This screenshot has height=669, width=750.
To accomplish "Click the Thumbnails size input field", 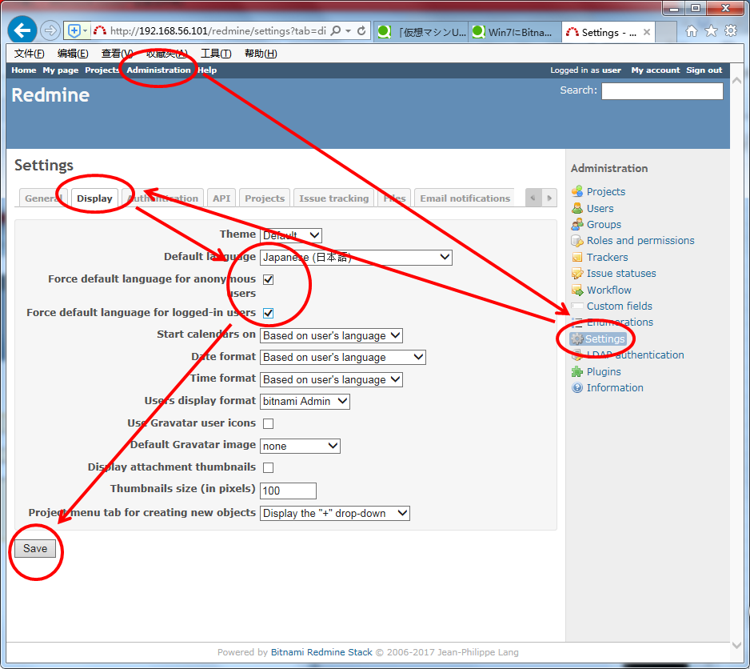I will tap(288, 491).
